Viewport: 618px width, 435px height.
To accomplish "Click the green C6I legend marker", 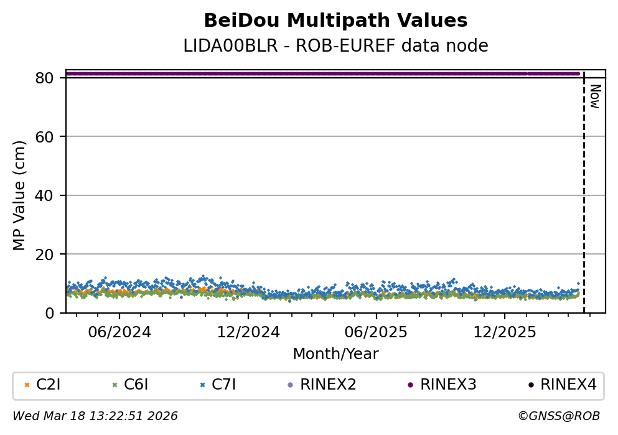I will tap(115, 385).
